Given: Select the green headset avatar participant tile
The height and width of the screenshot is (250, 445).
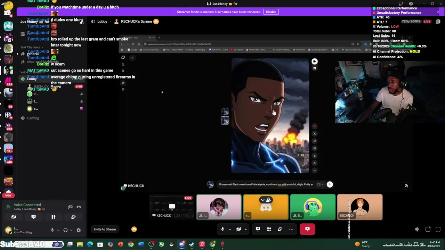Looking at the screenshot, I should point(313,207).
